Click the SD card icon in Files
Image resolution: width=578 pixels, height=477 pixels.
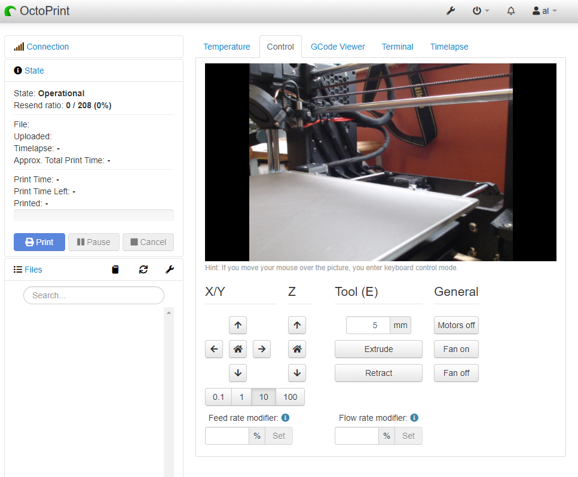(115, 270)
